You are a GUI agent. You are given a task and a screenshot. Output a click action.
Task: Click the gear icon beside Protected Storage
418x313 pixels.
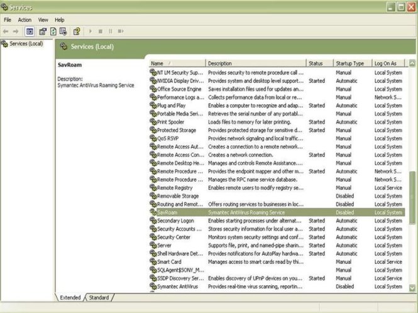click(153, 130)
